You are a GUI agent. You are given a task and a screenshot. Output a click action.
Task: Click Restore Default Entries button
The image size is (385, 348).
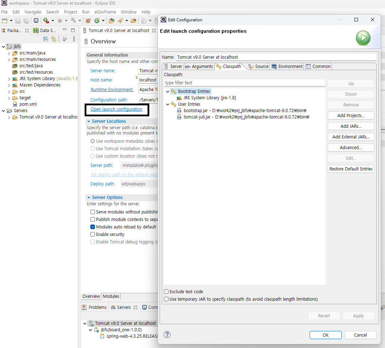pos(351,169)
